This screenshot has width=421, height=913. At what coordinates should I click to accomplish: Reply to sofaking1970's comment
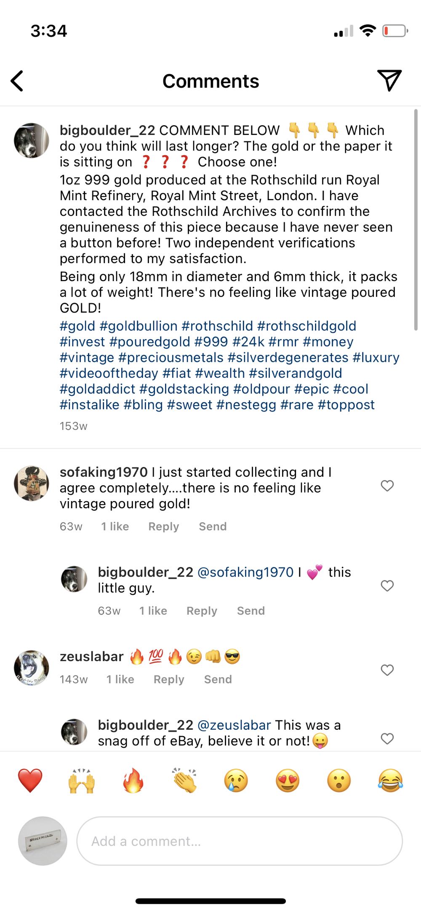163,526
